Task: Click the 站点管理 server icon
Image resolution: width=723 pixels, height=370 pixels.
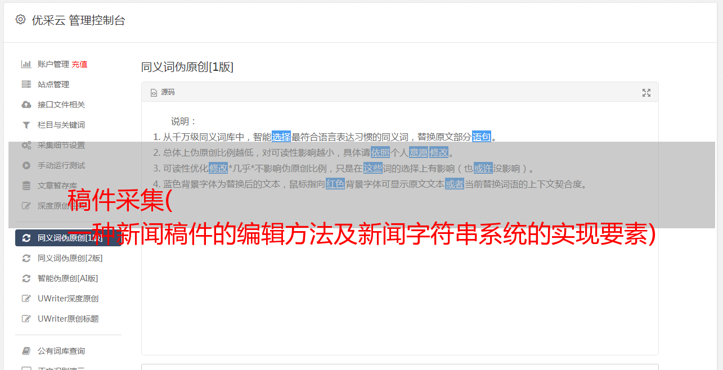Action: (26, 84)
